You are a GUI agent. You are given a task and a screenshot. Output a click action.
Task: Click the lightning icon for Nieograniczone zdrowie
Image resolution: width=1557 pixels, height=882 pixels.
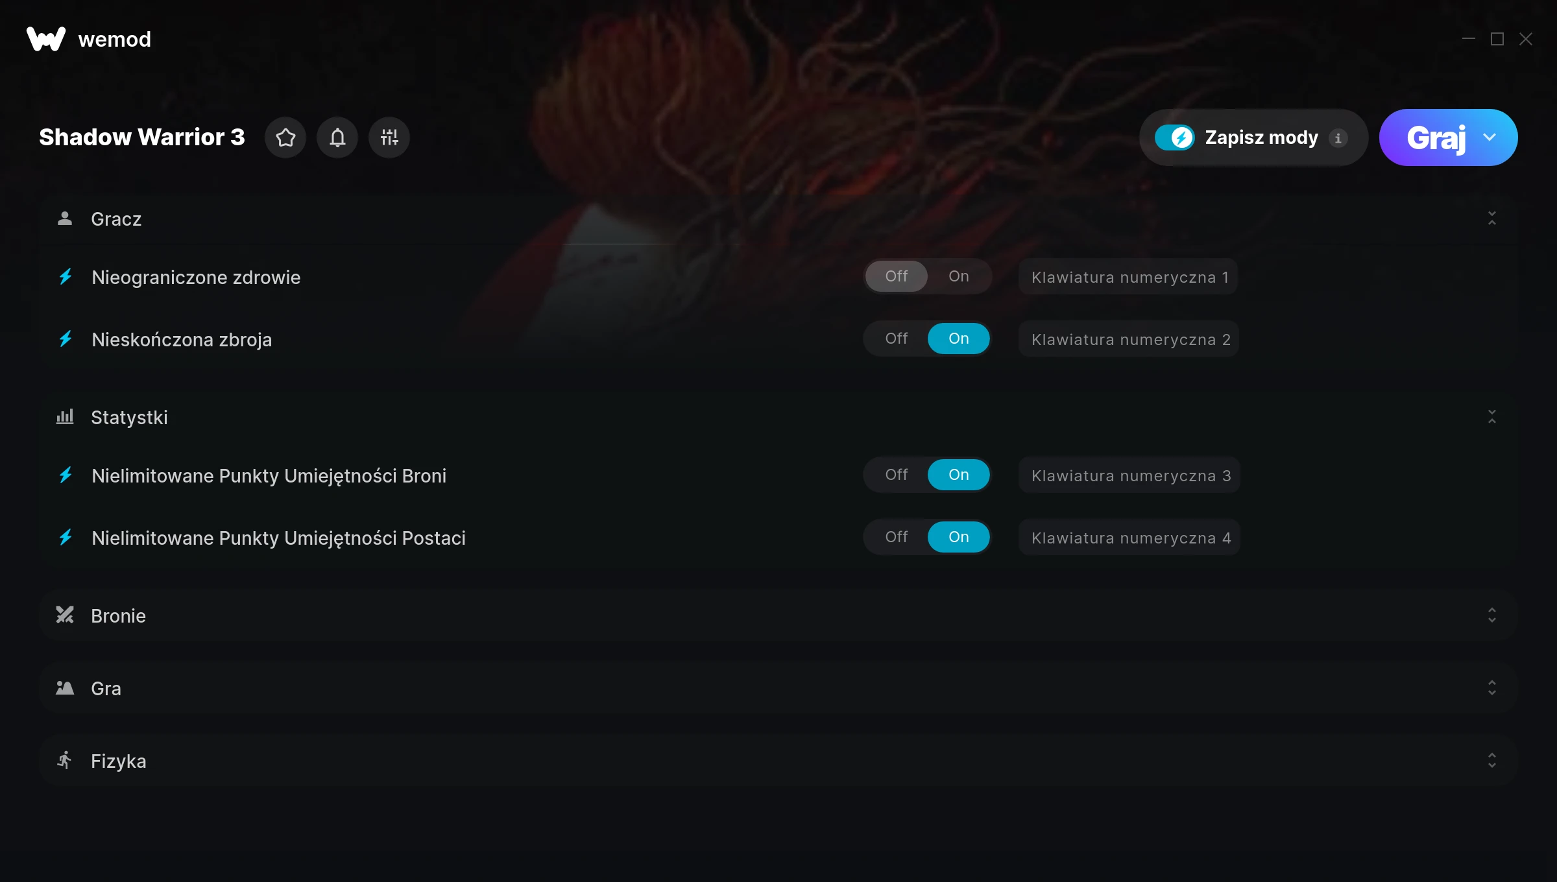click(x=66, y=277)
